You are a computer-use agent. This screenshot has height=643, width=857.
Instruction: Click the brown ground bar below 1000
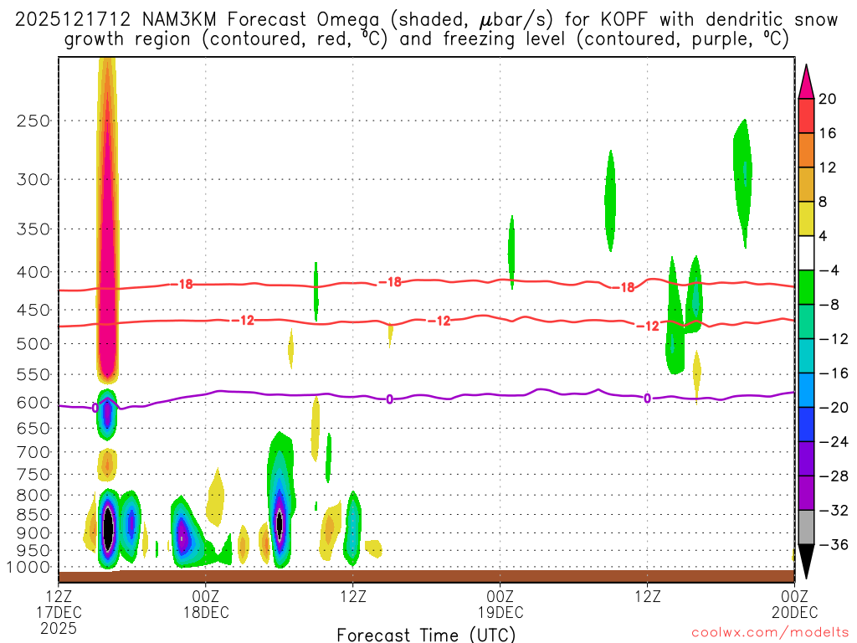(x=426, y=576)
